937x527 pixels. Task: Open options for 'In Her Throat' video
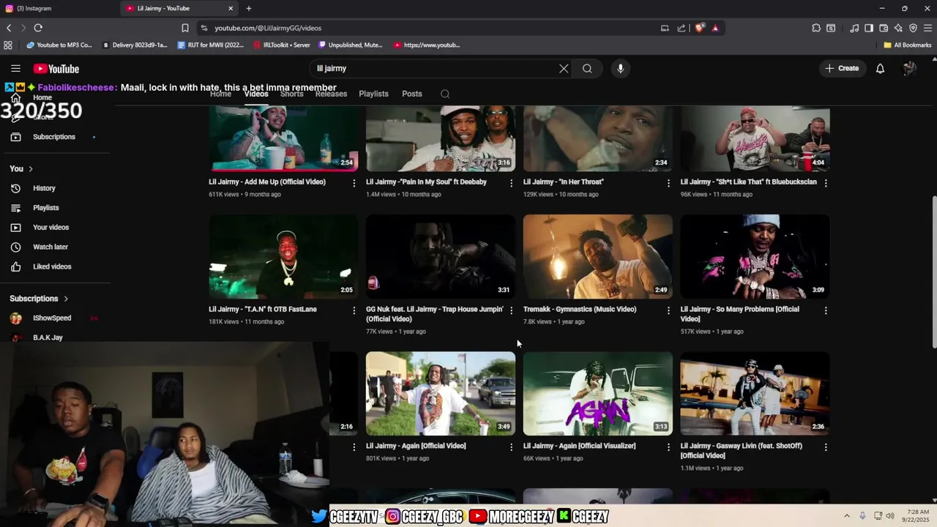(668, 183)
